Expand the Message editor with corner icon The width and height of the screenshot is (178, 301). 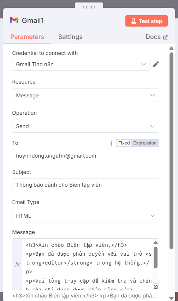[156, 287]
